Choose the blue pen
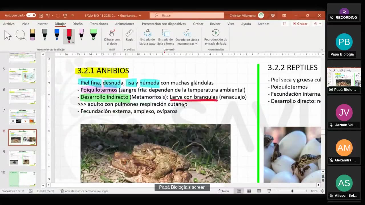Screen dimensions: 365x205 [57, 35]
